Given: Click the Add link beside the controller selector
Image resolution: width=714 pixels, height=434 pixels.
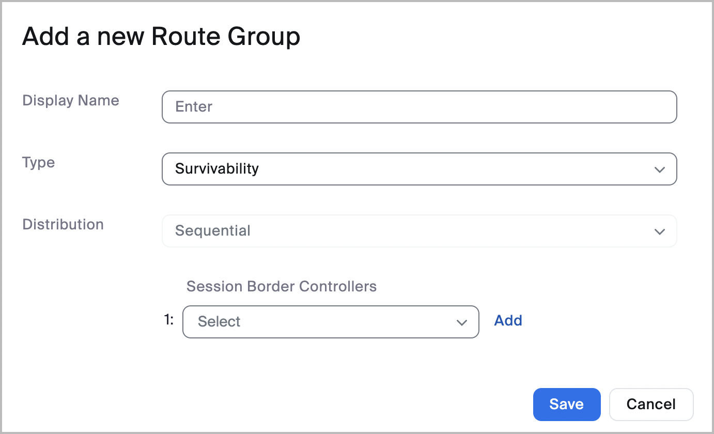Looking at the screenshot, I should (x=508, y=321).
